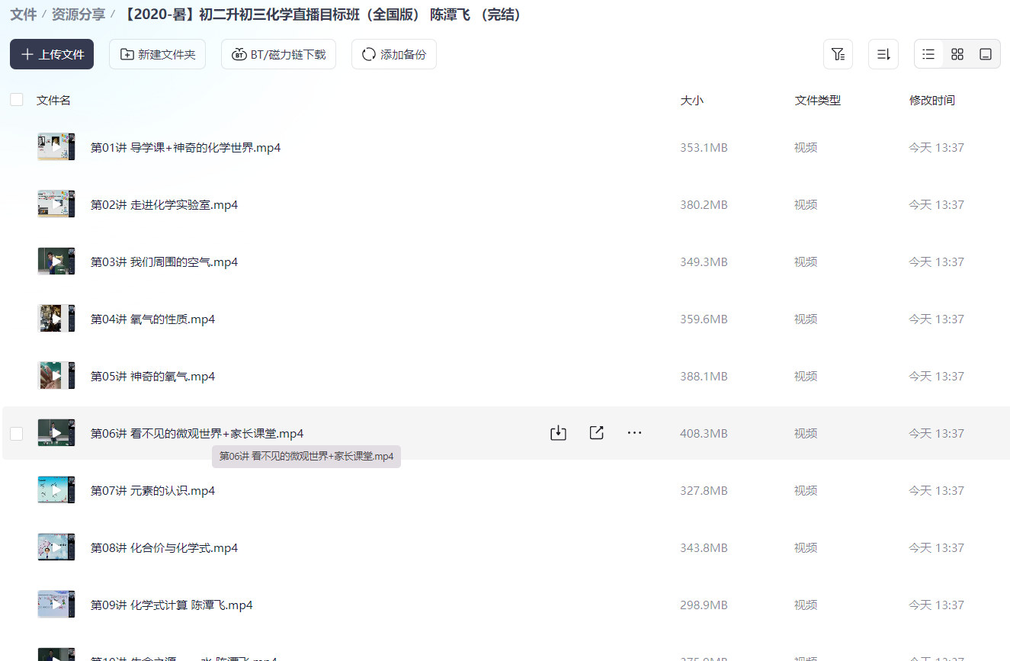Switch to grid view layout
The width and height of the screenshot is (1010, 661).
tap(957, 53)
